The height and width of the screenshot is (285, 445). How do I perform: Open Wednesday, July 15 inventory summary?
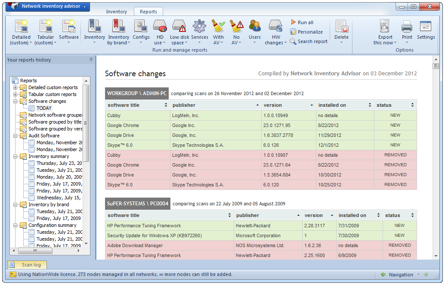59,198
